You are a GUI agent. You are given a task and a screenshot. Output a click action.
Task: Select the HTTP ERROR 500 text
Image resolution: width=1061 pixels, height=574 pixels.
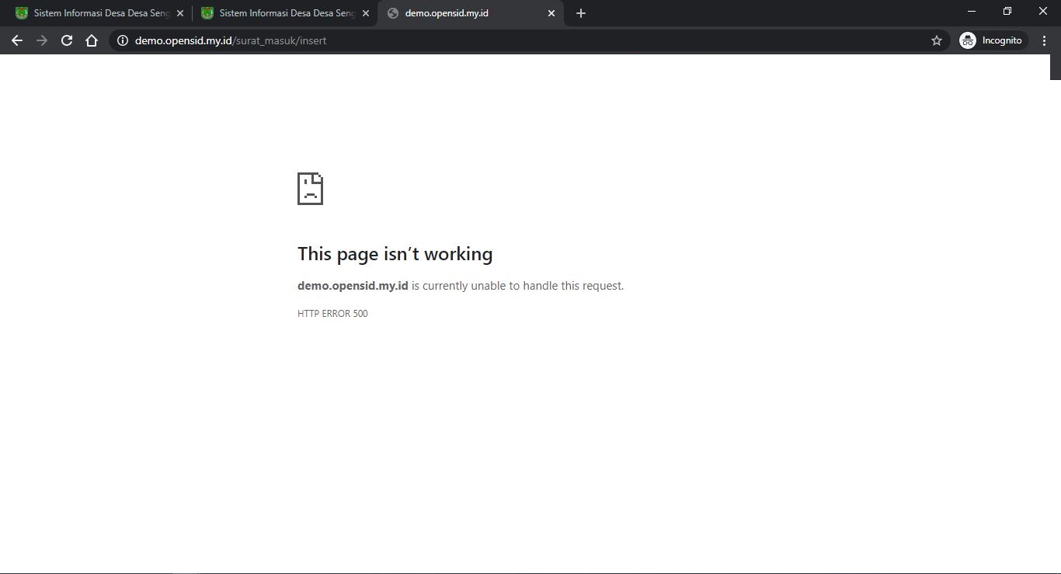[x=332, y=313]
